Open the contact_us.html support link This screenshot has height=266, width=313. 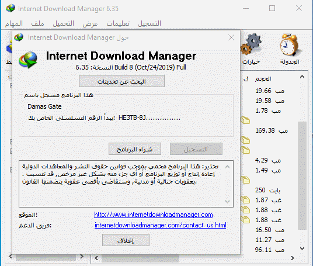[160, 225]
